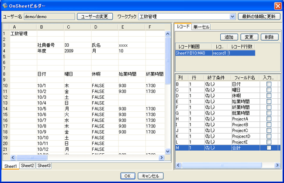Screen dimensions: 284x183
Task: Switch to the 単一セル tab
Action: coord(201,27)
